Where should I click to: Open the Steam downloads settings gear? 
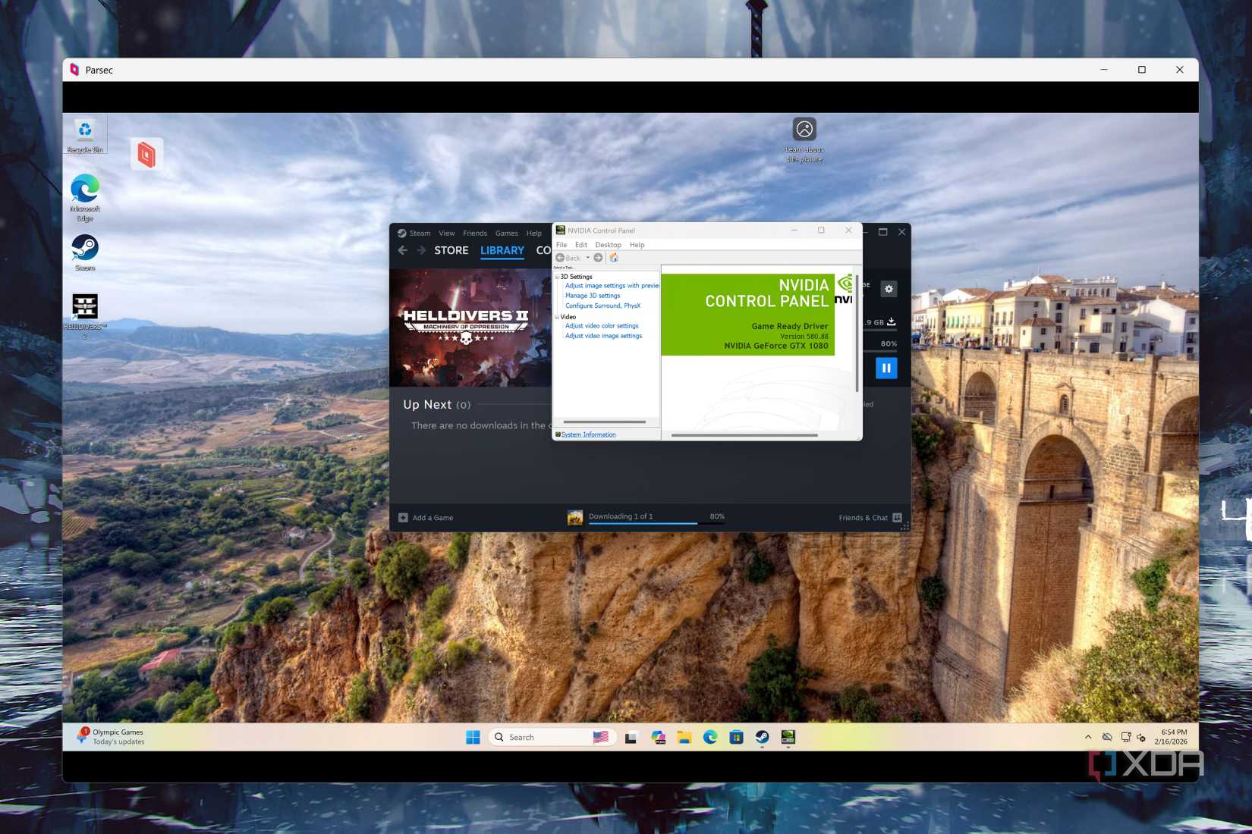888,289
